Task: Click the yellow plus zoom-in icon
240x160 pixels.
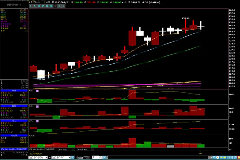Action: pyautogui.click(x=225, y=157)
